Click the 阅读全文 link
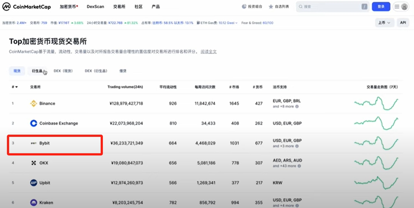The width and height of the screenshot is (414, 208). coord(209,51)
